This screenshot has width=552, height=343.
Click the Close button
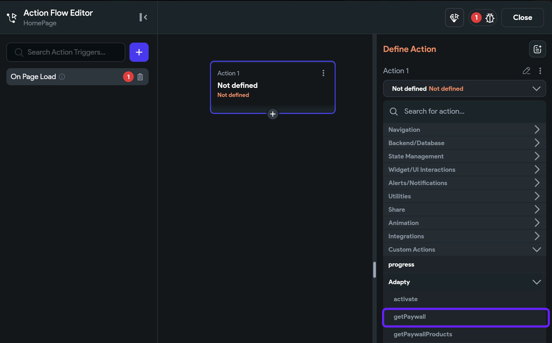pos(522,18)
